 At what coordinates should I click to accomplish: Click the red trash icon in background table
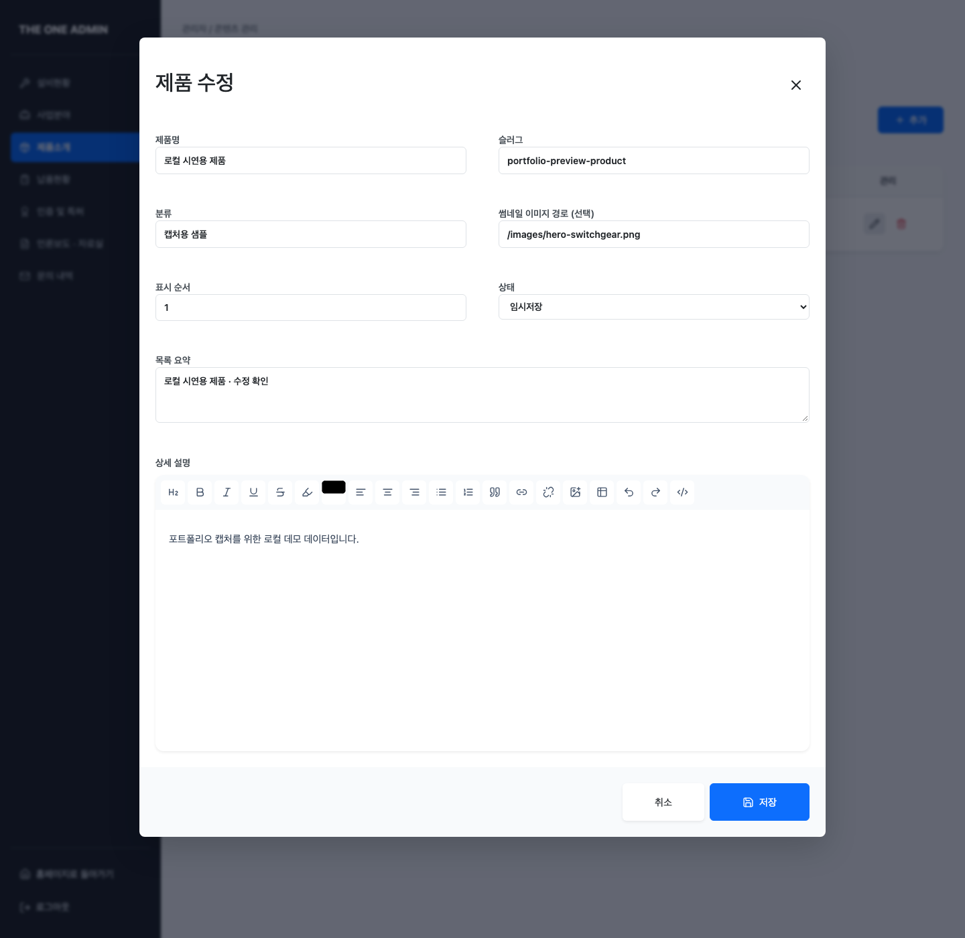point(901,224)
